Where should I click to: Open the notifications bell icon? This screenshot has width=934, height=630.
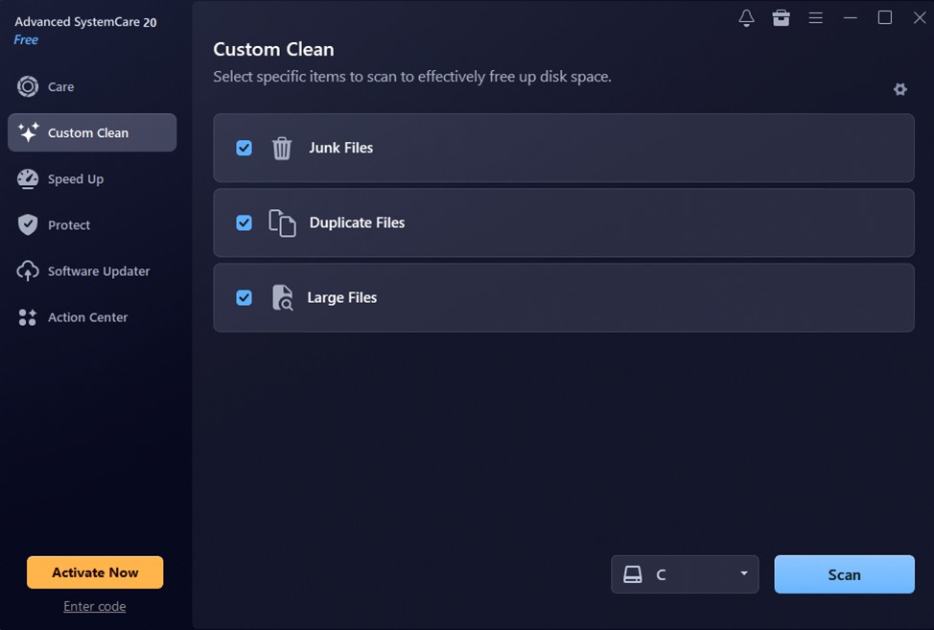(x=746, y=18)
